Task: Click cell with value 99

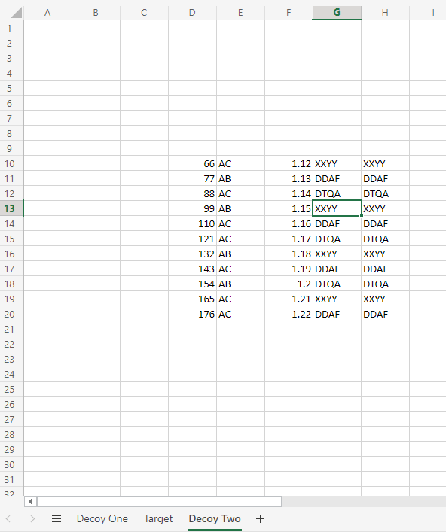Action: (x=193, y=208)
